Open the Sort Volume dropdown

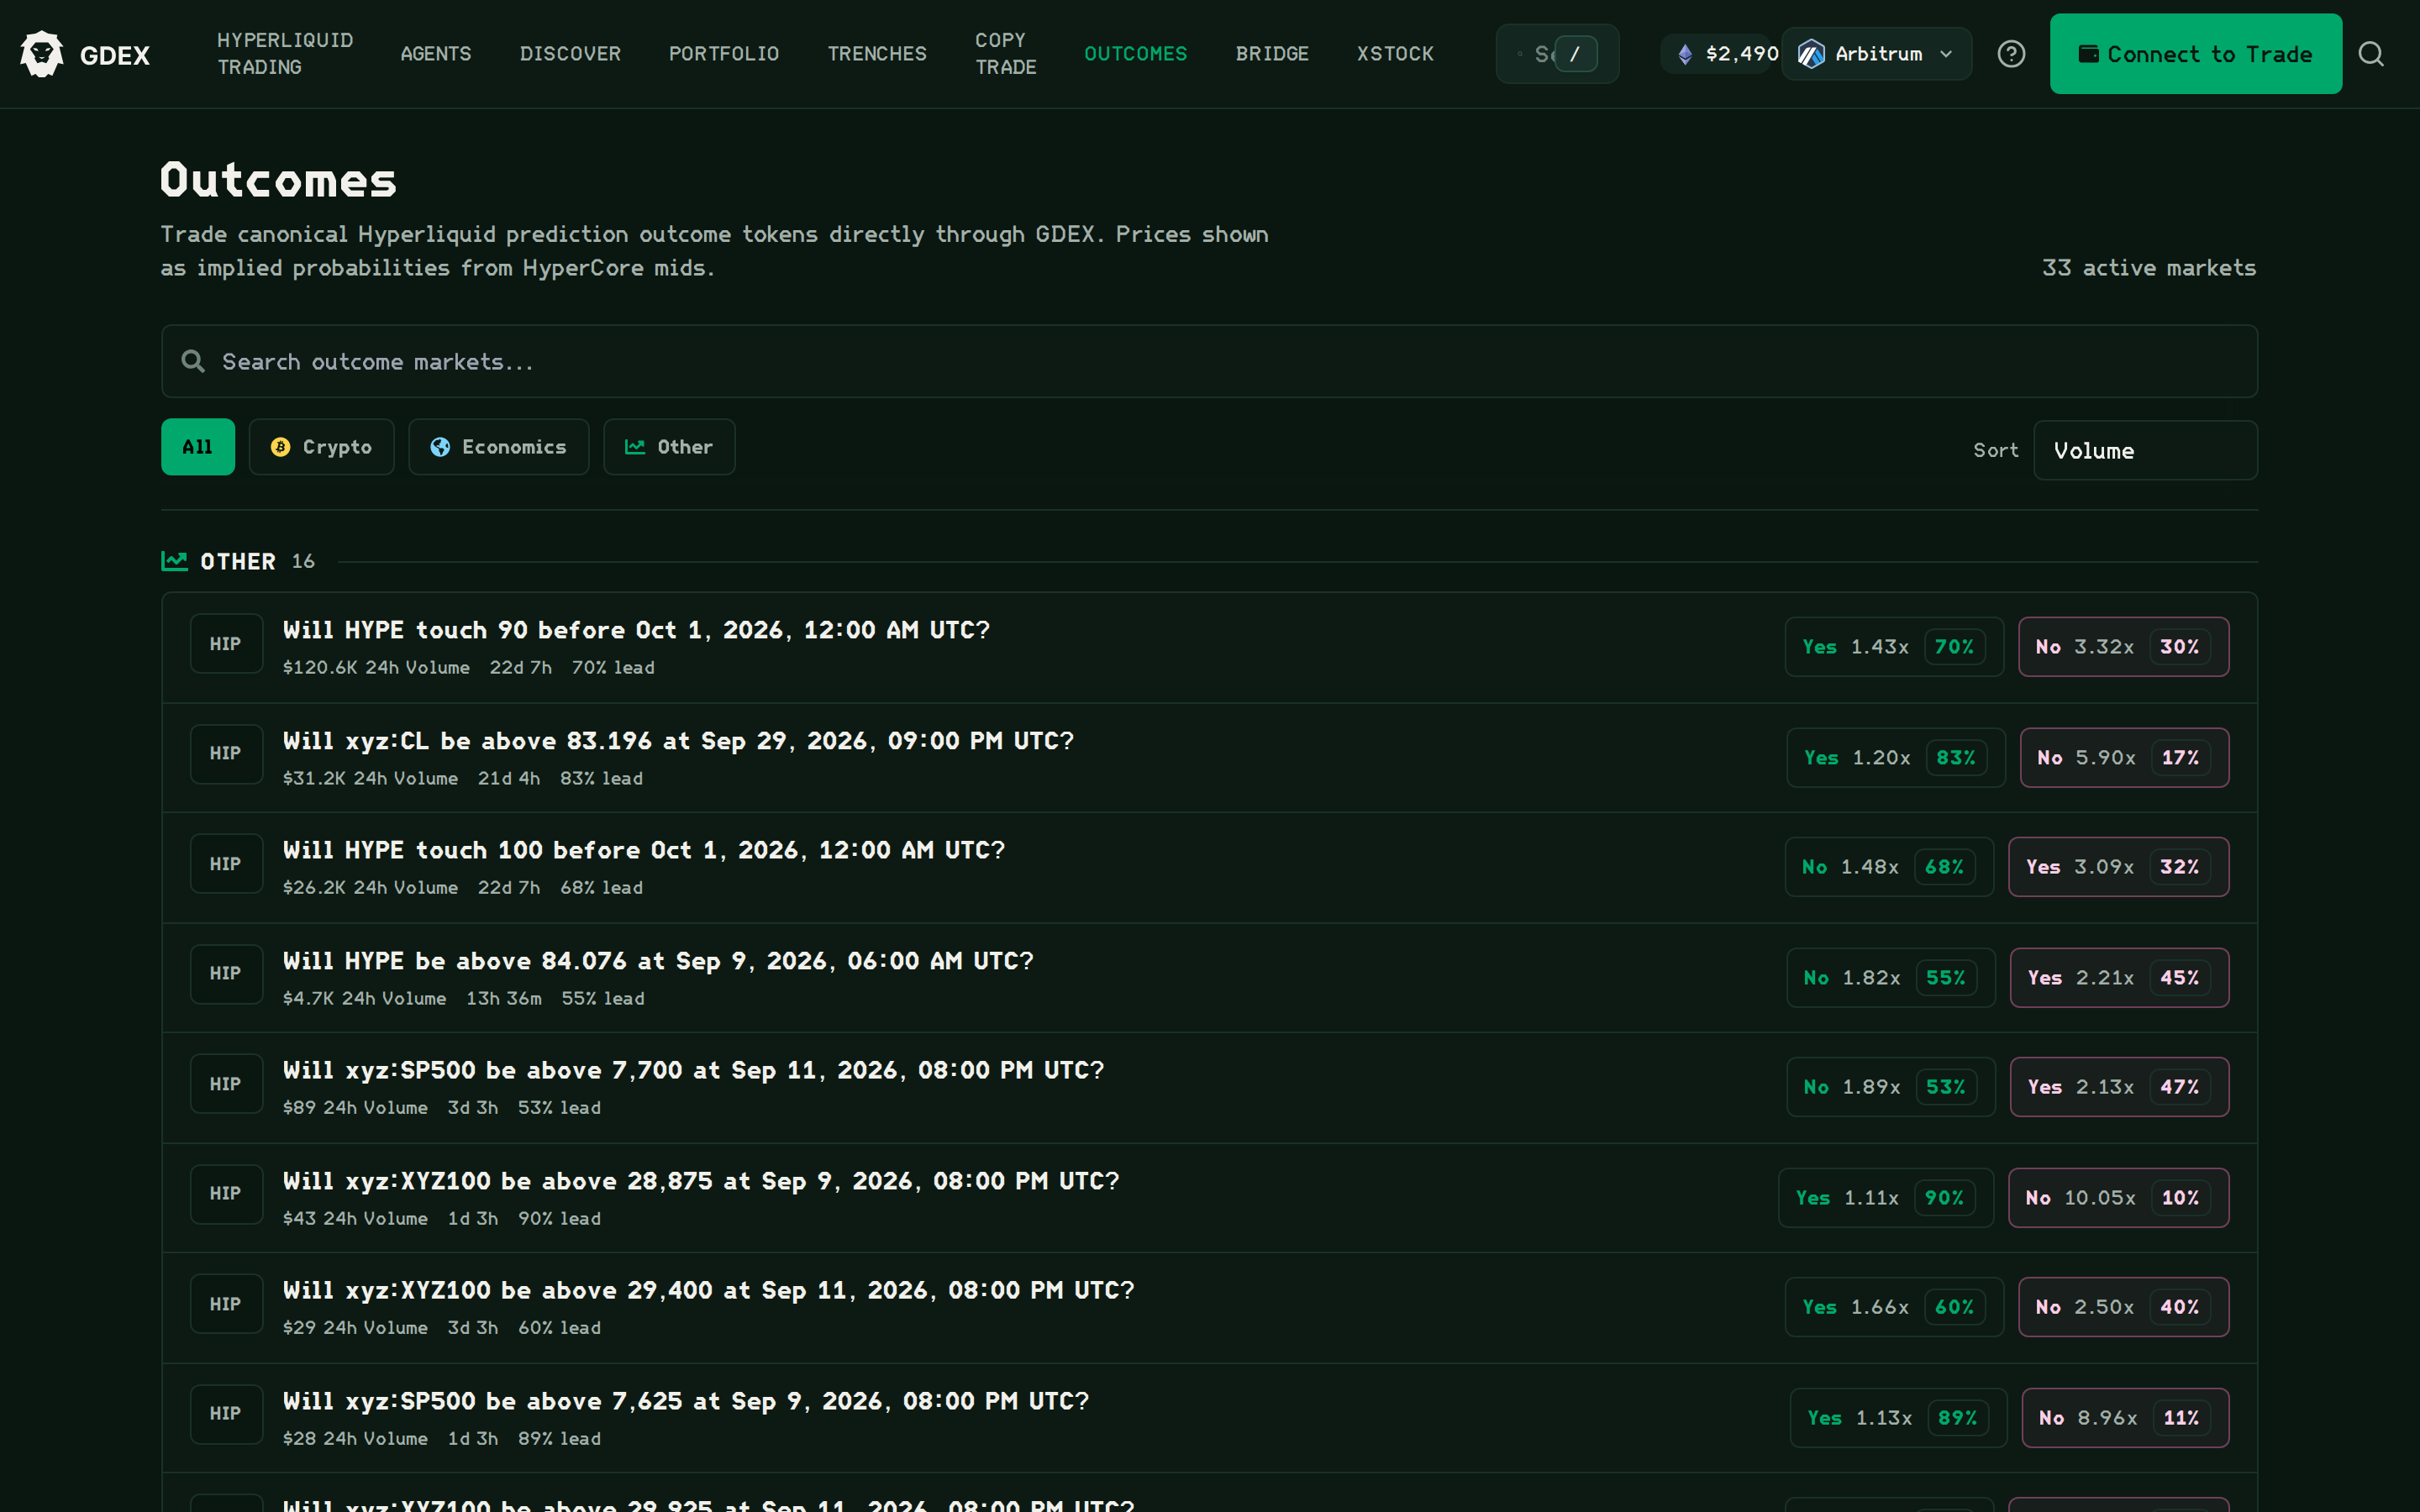click(2145, 450)
